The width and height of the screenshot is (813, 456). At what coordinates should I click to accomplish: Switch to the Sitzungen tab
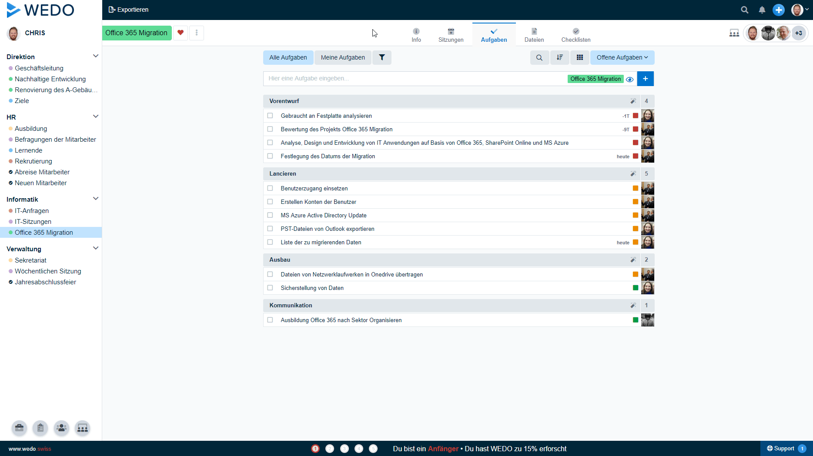(x=451, y=35)
